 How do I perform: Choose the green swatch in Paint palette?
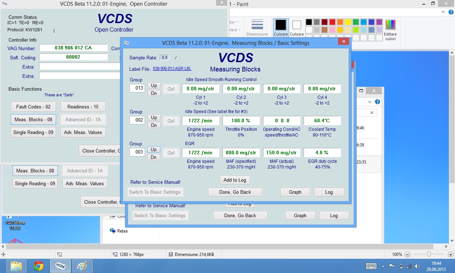pyautogui.click(x=355, y=22)
